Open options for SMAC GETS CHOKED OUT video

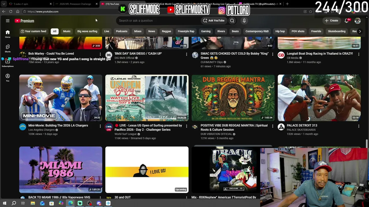pyautogui.click(x=273, y=54)
